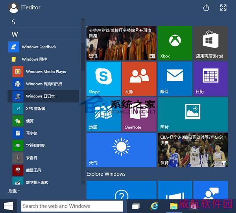Open File Explorer from the taskbar

tap(174, 206)
